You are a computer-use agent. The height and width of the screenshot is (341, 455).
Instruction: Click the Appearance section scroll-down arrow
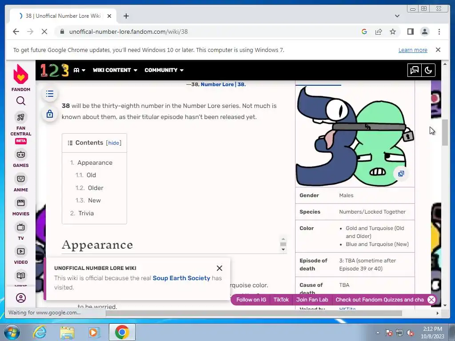pyautogui.click(x=283, y=250)
